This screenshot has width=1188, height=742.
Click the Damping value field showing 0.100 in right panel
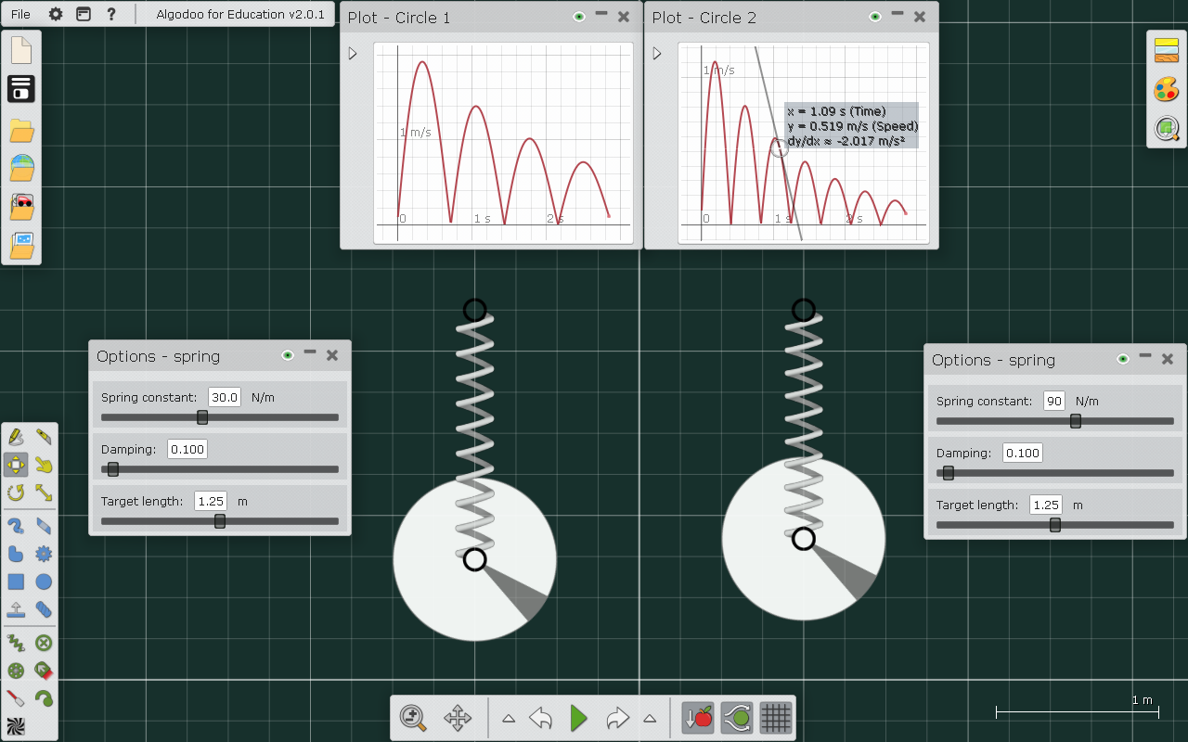click(1022, 453)
